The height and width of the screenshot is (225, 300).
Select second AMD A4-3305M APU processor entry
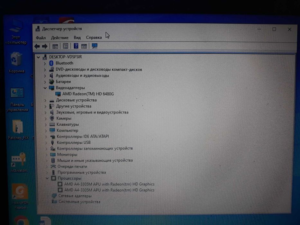coord(109,190)
